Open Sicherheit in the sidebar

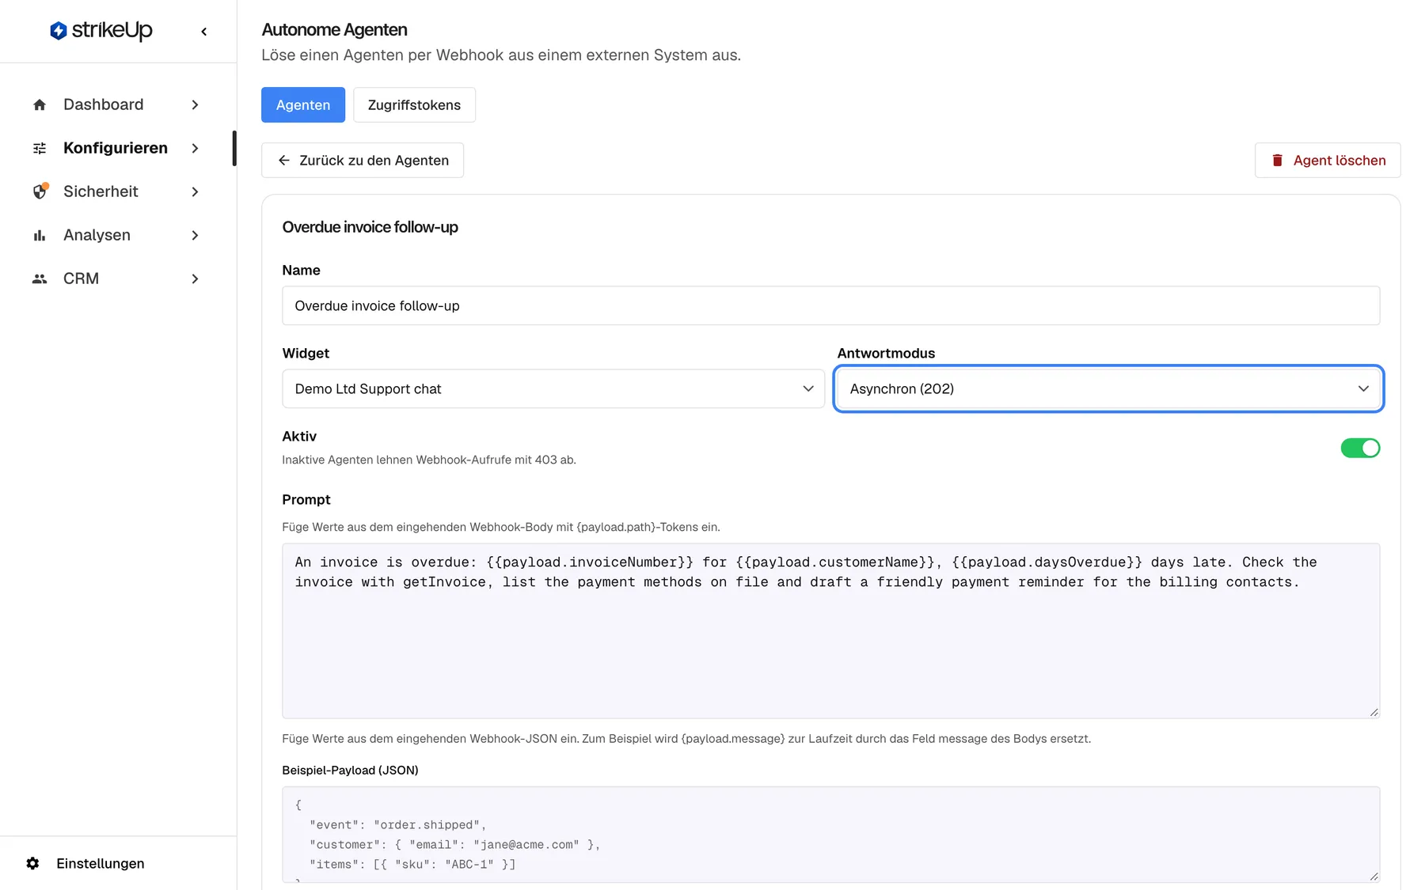coord(116,191)
